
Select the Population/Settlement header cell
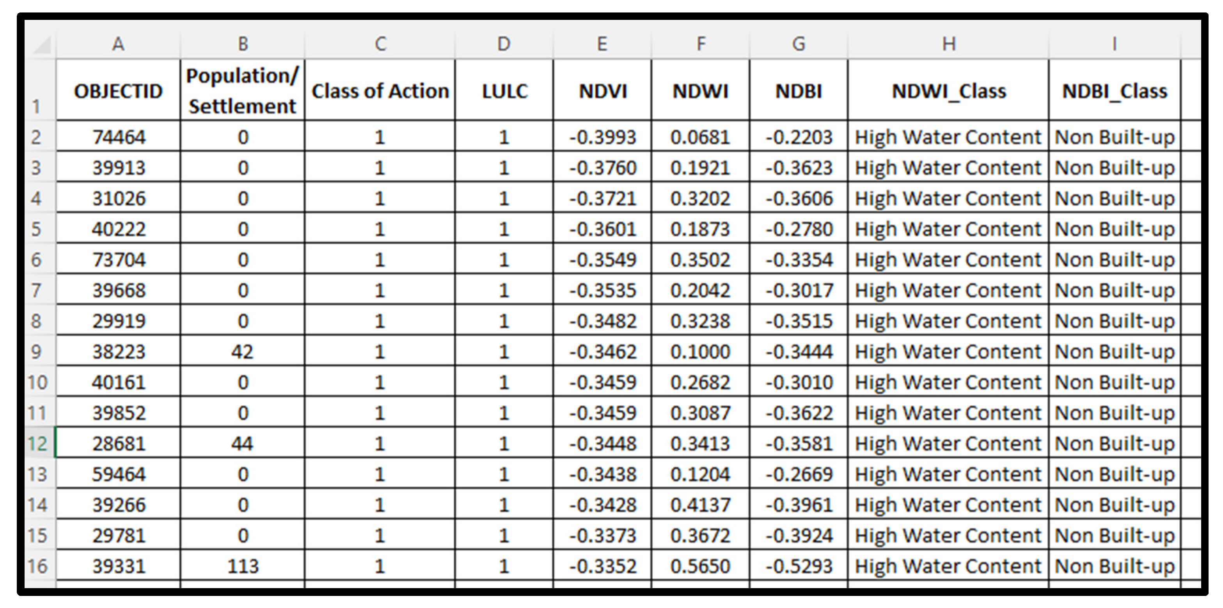click(242, 90)
